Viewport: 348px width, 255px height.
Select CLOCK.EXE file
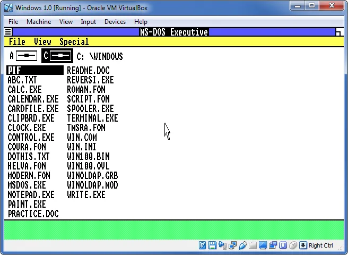[27, 127]
